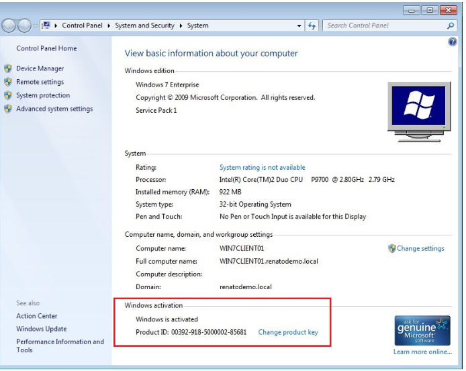This screenshot has height=371, width=466.
Task: Click the System breadcrumb item
Action: coord(197,25)
